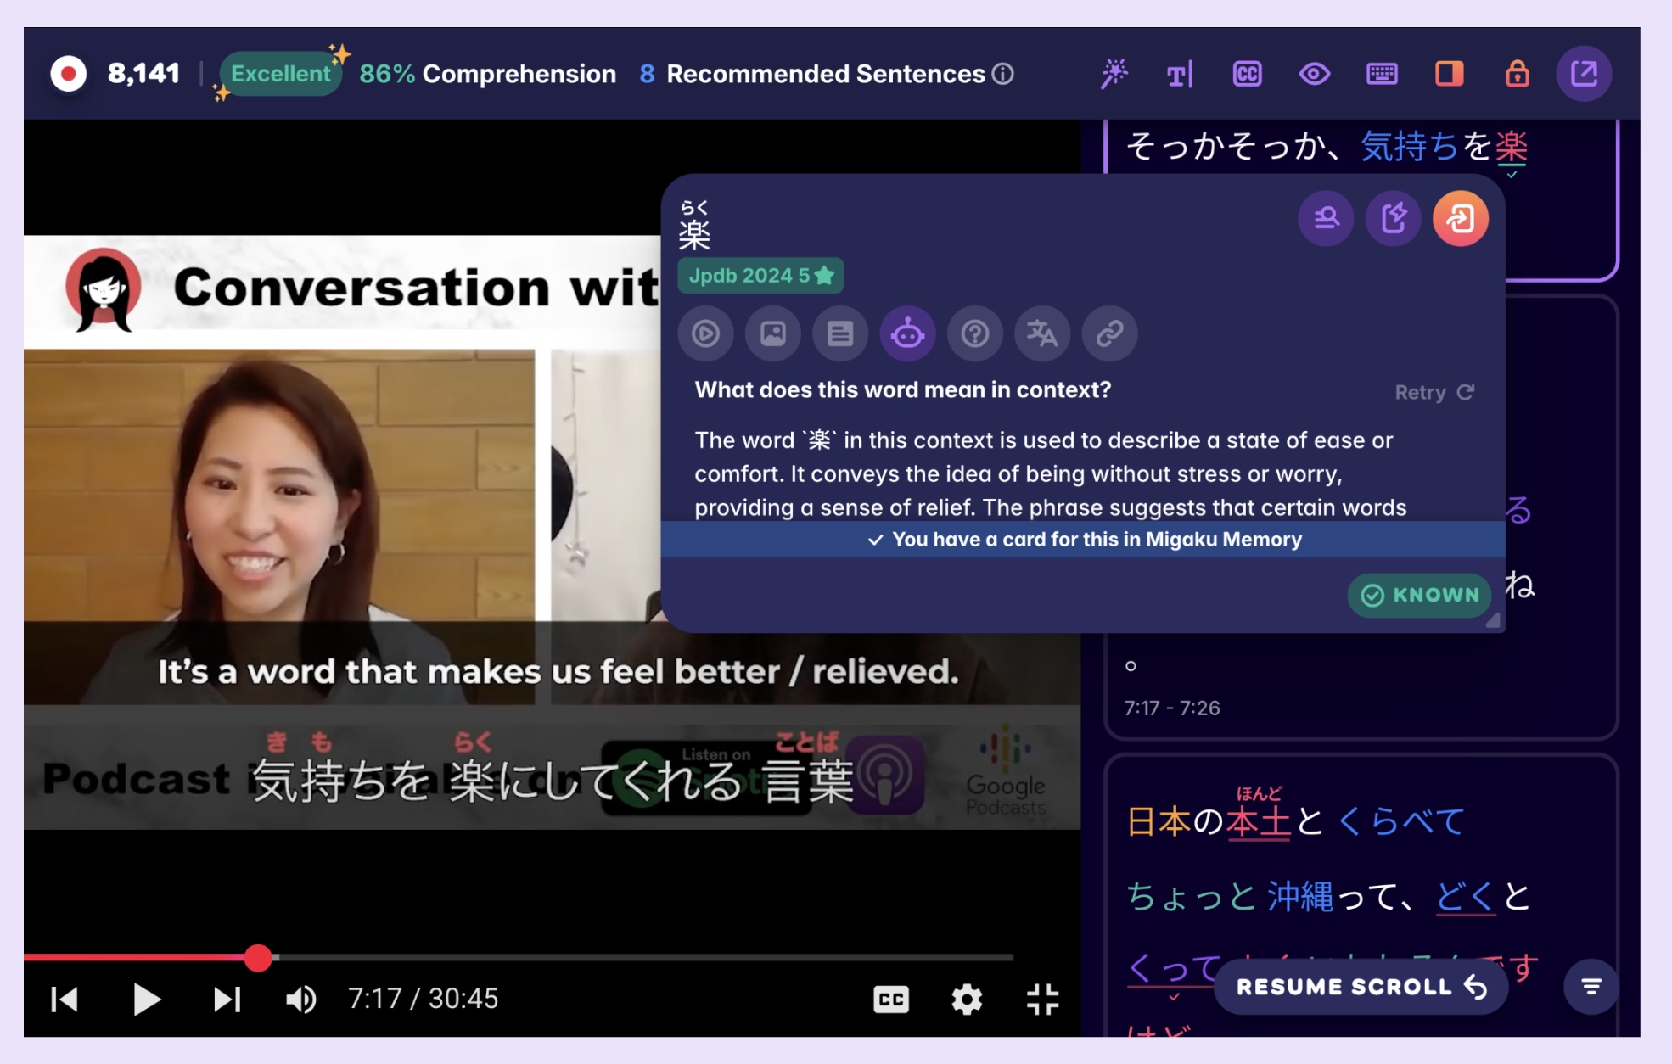
Task: Toggle the orange sidebar panel icon
Action: [x=1449, y=75]
